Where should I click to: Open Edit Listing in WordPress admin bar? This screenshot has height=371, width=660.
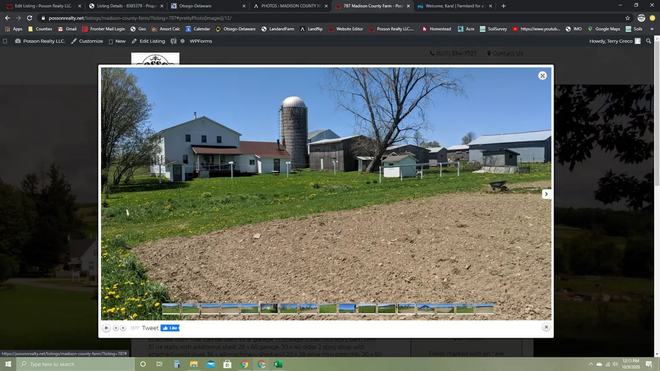149,41
